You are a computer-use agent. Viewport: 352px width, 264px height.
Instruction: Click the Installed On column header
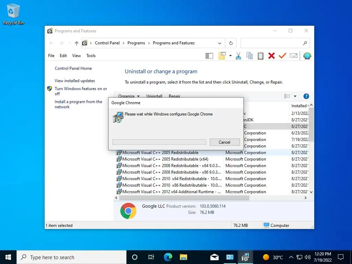coord(300,106)
